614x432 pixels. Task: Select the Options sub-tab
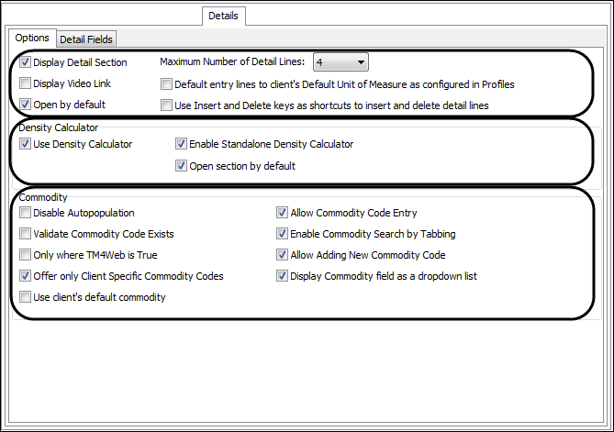coord(32,38)
